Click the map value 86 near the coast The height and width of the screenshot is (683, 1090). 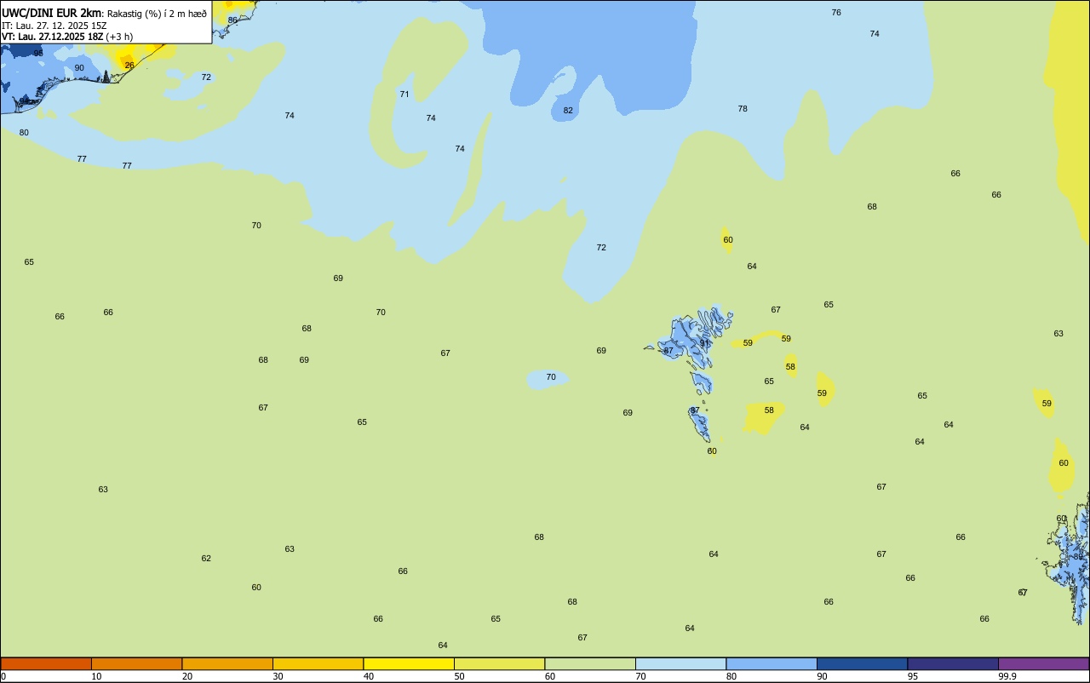(x=232, y=20)
